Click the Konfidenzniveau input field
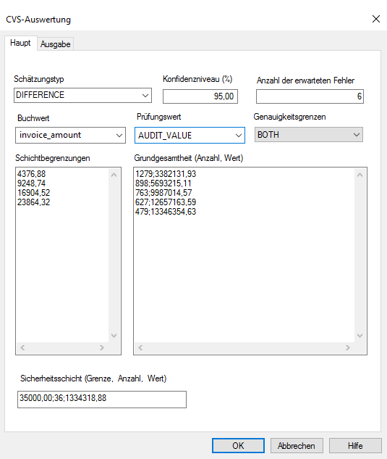The width and height of the screenshot is (387, 459). [x=200, y=96]
